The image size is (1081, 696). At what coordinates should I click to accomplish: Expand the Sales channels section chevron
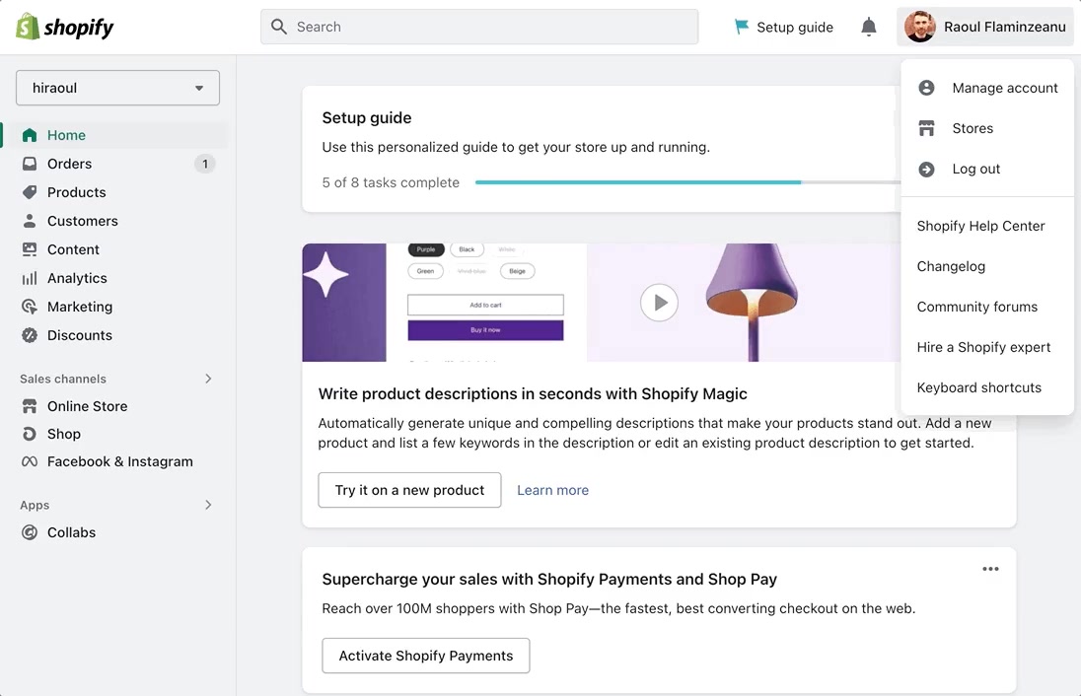click(208, 379)
